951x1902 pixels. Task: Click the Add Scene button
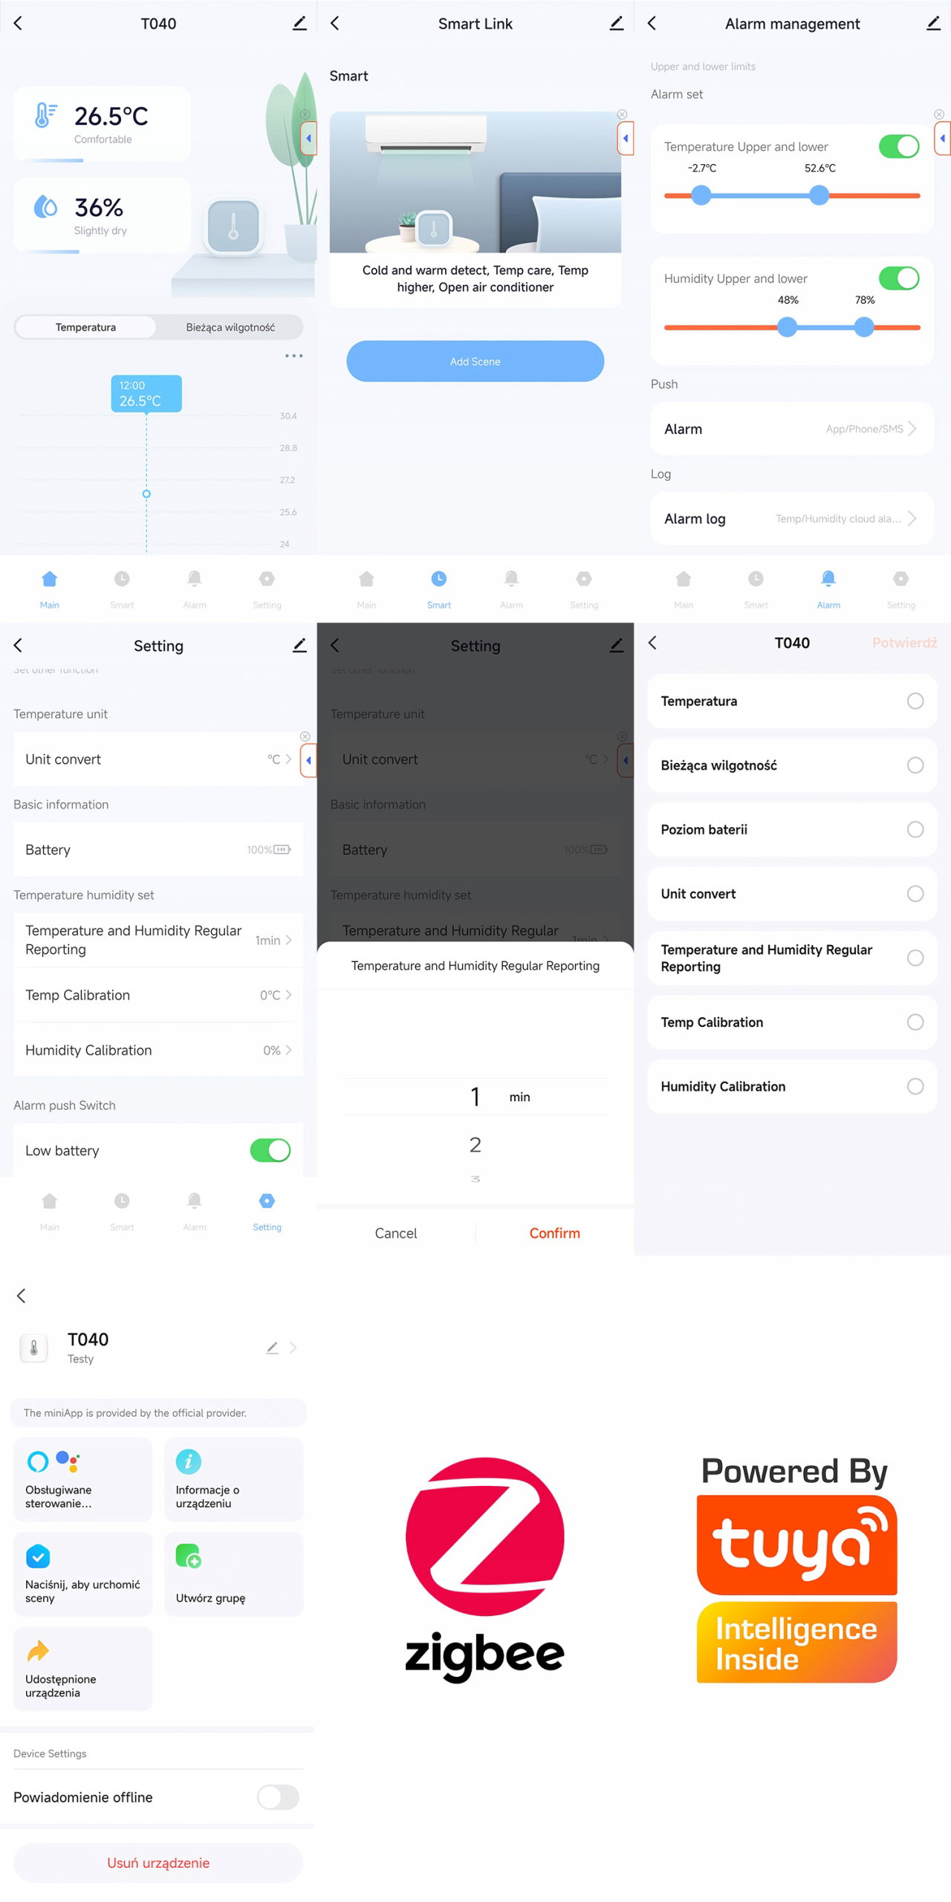(x=475, y=361)
